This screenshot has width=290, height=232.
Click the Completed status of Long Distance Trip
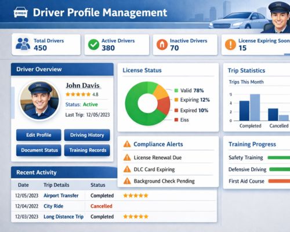click(102, 216)
